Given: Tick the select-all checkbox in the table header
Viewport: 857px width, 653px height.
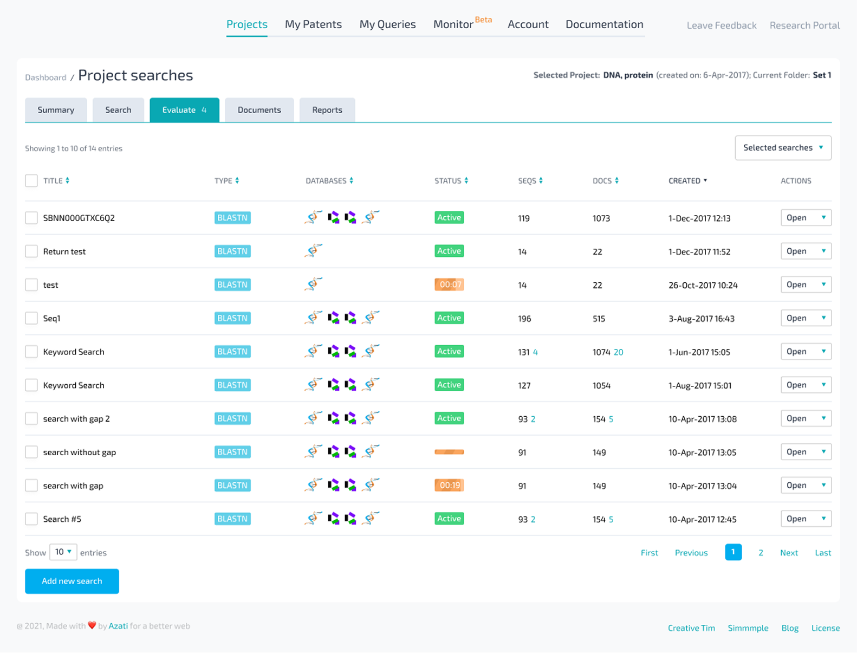Looking at the screenshot, I should tap(31, 181).
